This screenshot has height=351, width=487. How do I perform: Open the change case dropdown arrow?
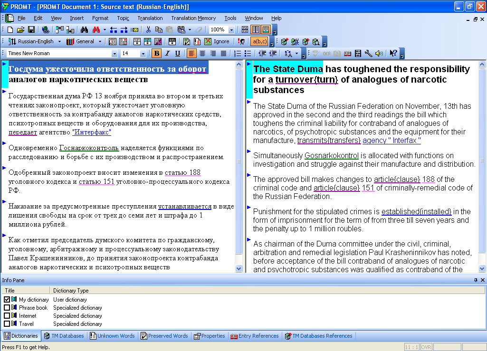click(297, 53)
